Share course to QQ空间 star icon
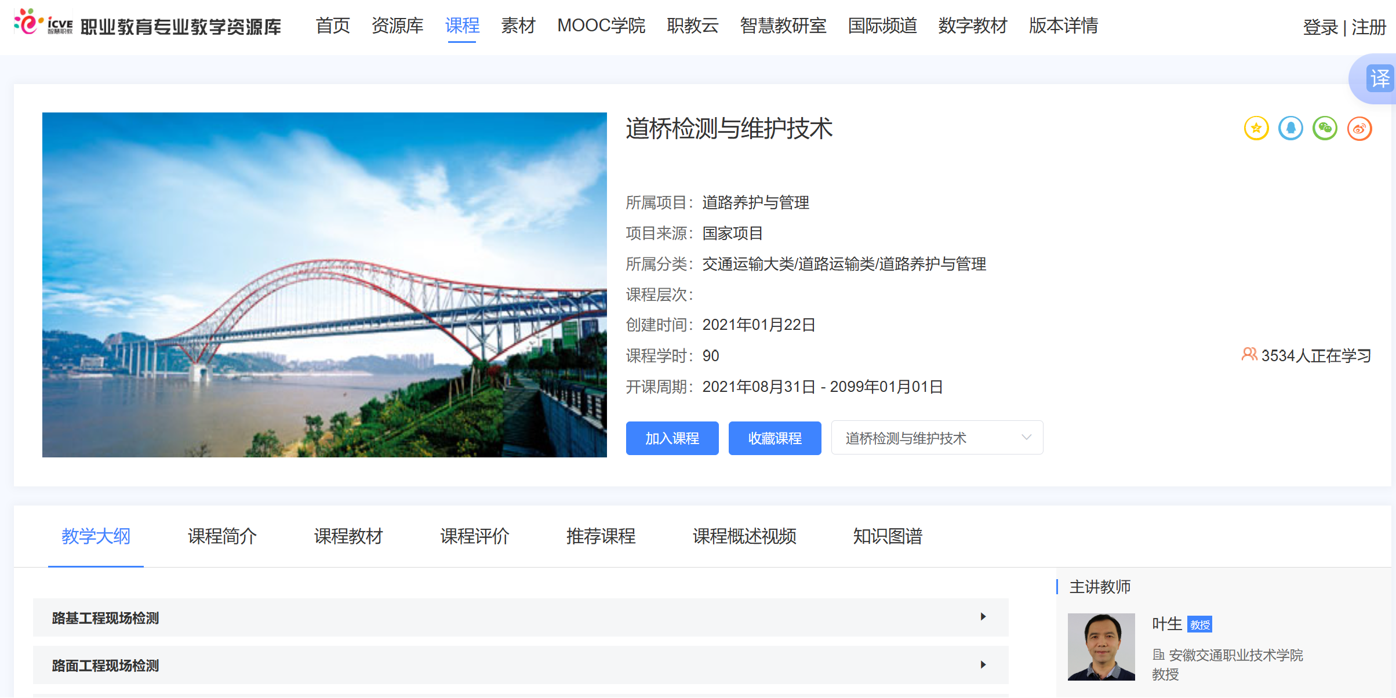The width and height of the screenshot is (1396, 698). coord(1256,128)
